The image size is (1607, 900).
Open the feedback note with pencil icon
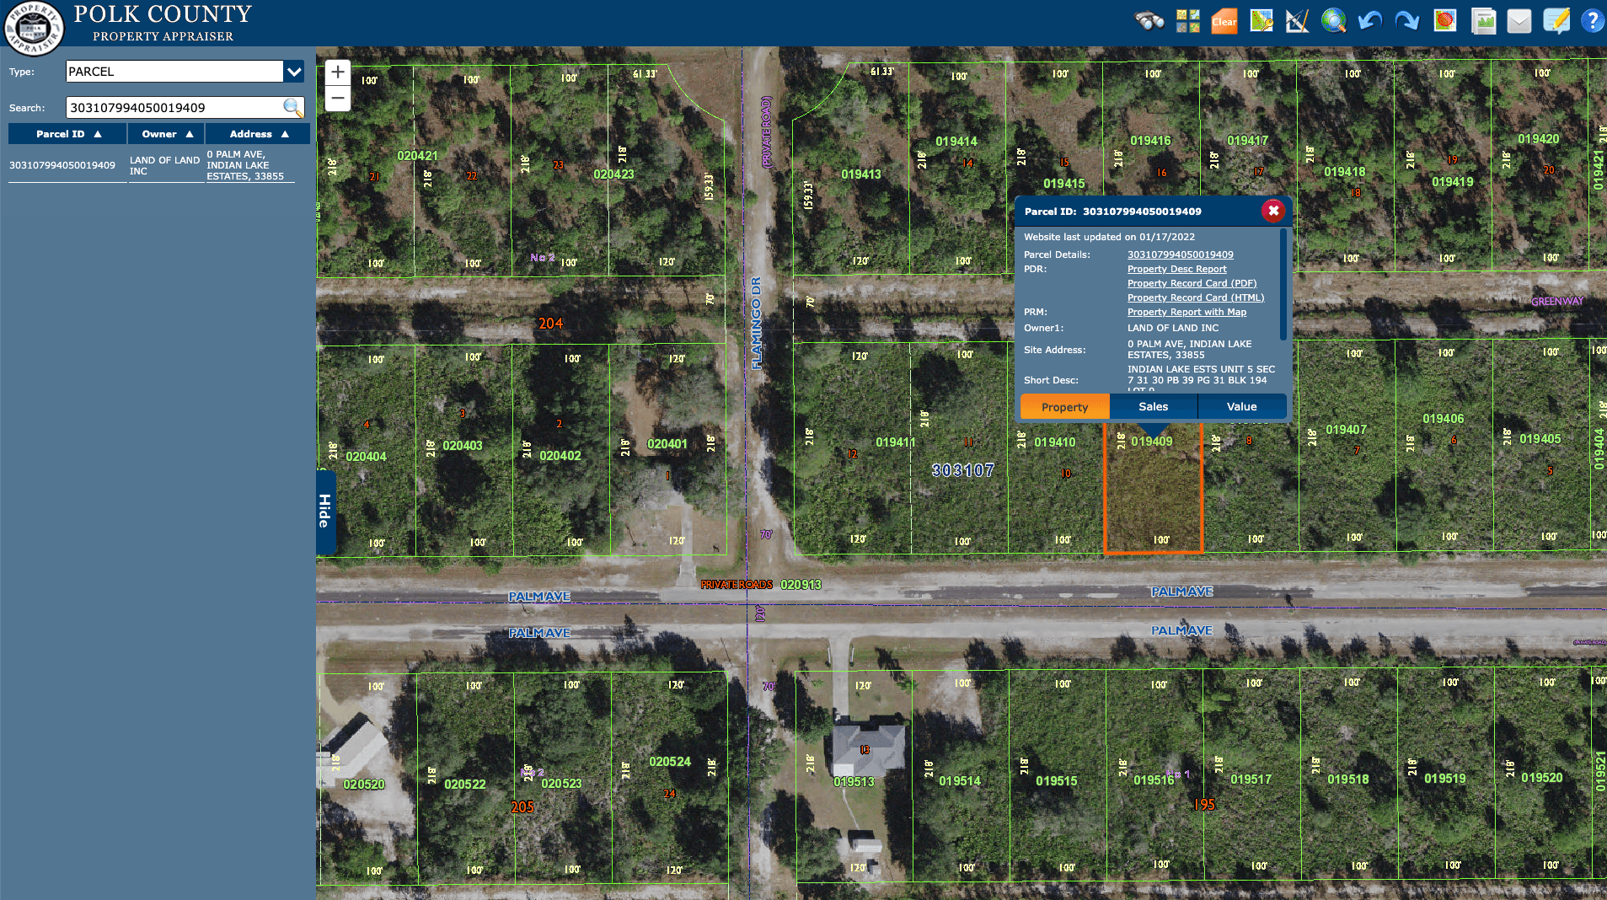[1556, 21]
